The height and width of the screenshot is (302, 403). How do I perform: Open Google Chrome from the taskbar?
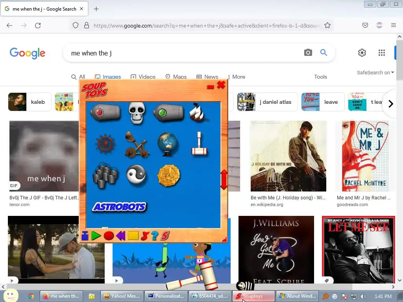pyautogui.click(x=31, y=296)
